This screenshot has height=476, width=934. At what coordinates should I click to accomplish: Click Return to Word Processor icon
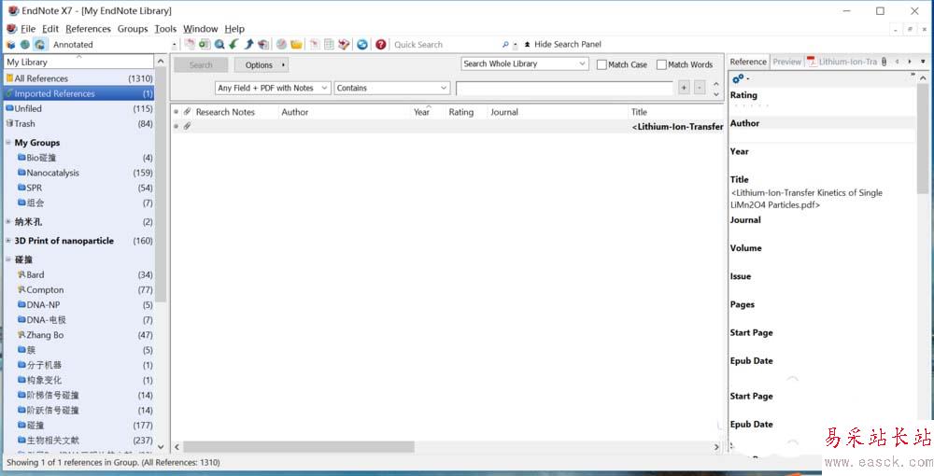click(344, 44)
